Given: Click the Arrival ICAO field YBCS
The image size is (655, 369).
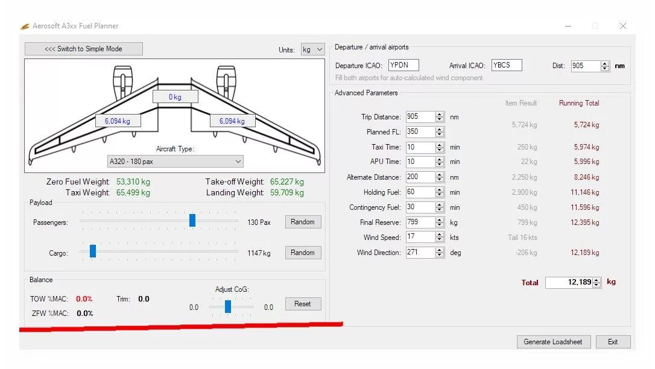Looking at the screenshot, I should (507, 65).
